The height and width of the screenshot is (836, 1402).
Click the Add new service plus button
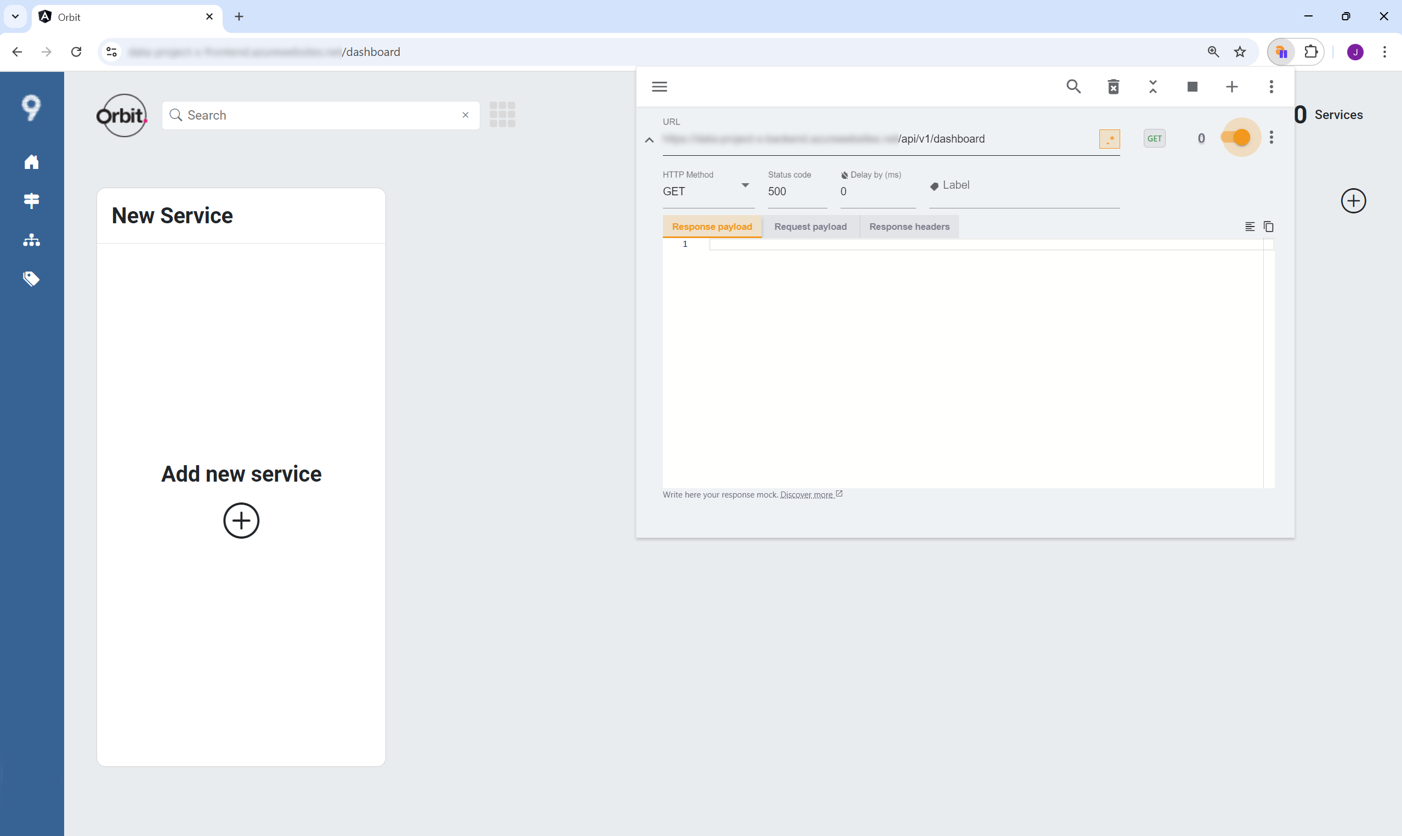(x=241, y=521)
